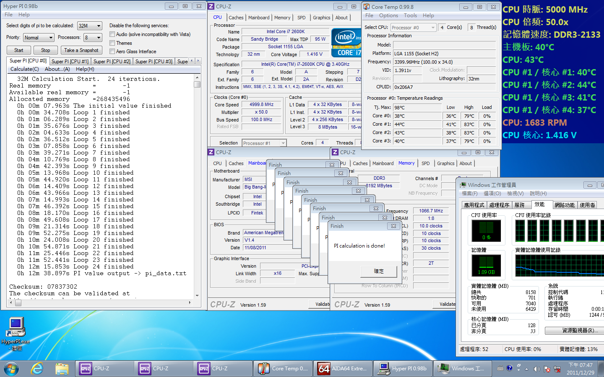Image resolution: width=604 pixels, height=377 pixels.
Task: Open the Select CPU Processor #0 dropdown
Action: (413, 28)
